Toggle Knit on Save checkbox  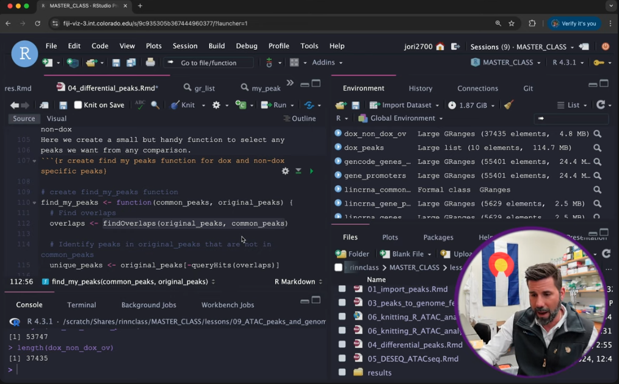point(78,105)
